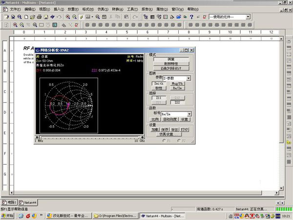Click the Undo arrow icon in toolbar
Image resolution: width=293 pixels, height=220 pixels.
(x=59, y=17)
